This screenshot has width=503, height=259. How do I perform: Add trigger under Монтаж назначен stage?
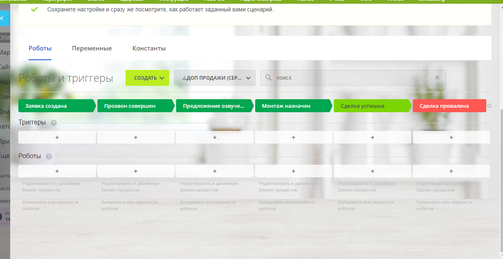(293, 137)
